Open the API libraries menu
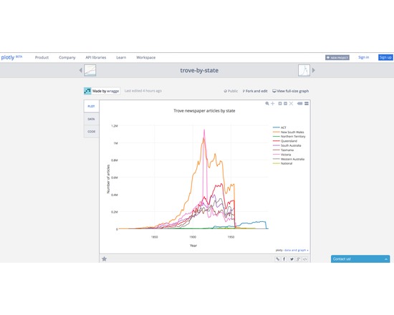The height and width of the screenshot is (315, 394). point(96,57)
